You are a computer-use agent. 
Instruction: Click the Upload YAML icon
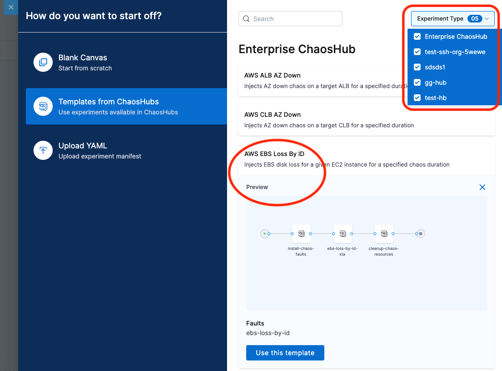43,150
